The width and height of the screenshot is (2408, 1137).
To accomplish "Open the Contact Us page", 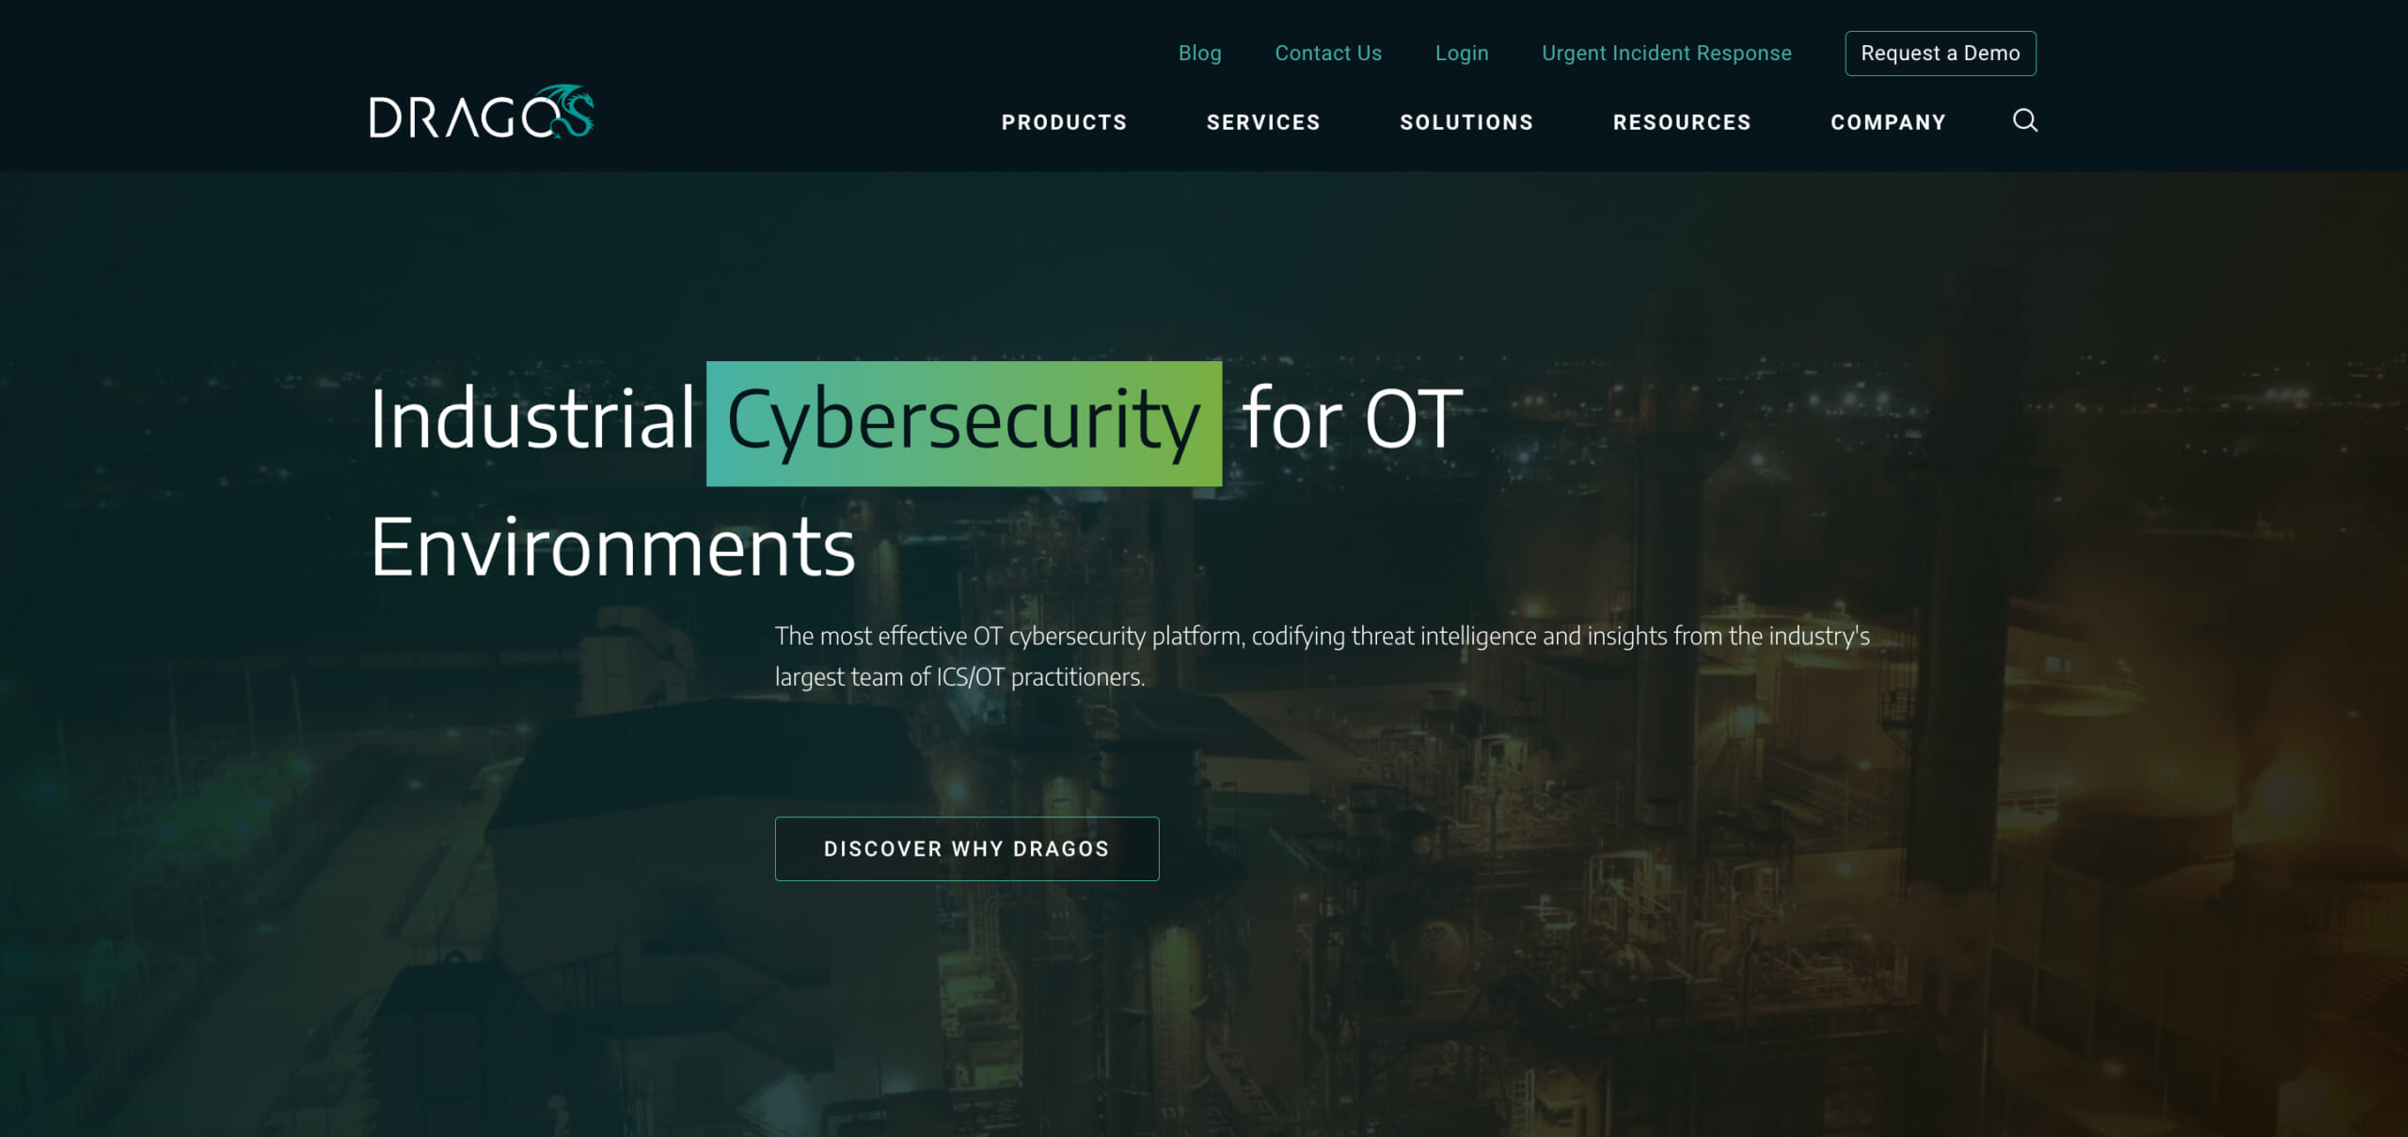I will 1327,53.
